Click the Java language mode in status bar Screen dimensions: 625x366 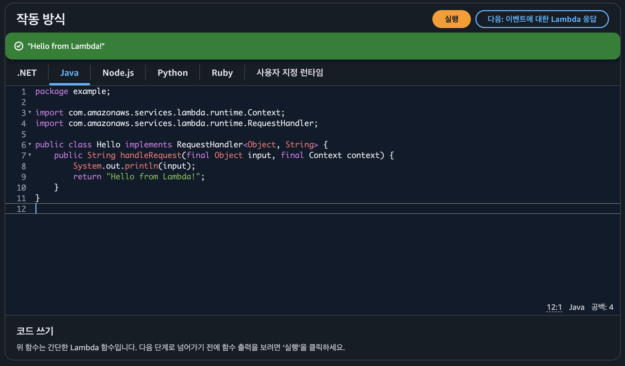click(x=576, y=307)
